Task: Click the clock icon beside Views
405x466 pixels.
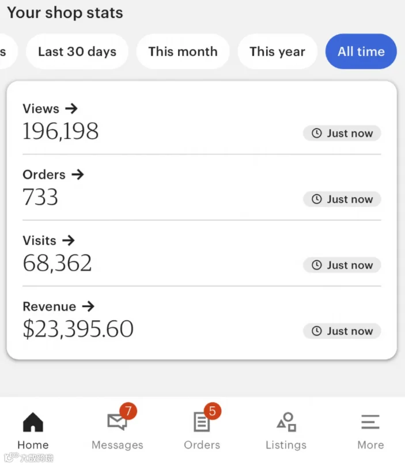Action: tap(317, 133)
